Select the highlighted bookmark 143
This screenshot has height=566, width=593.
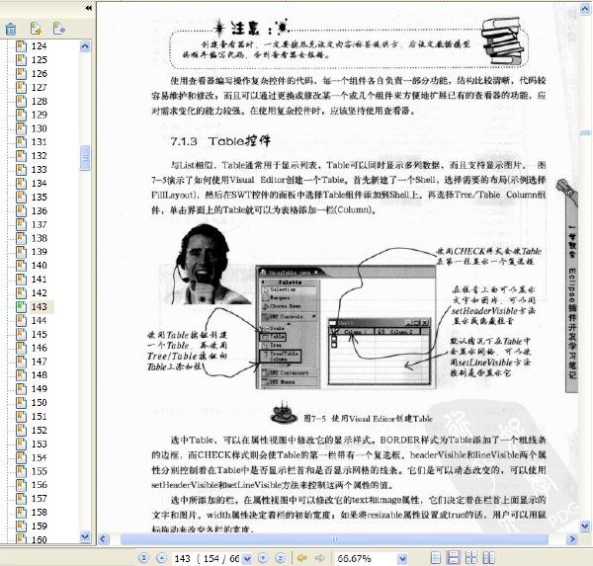click(x=39, y=306)
